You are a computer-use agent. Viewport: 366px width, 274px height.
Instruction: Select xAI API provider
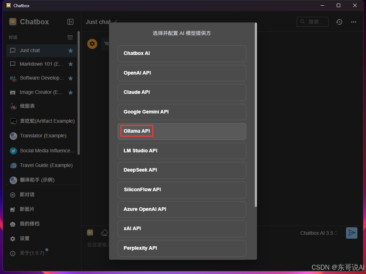coord(182,229)
